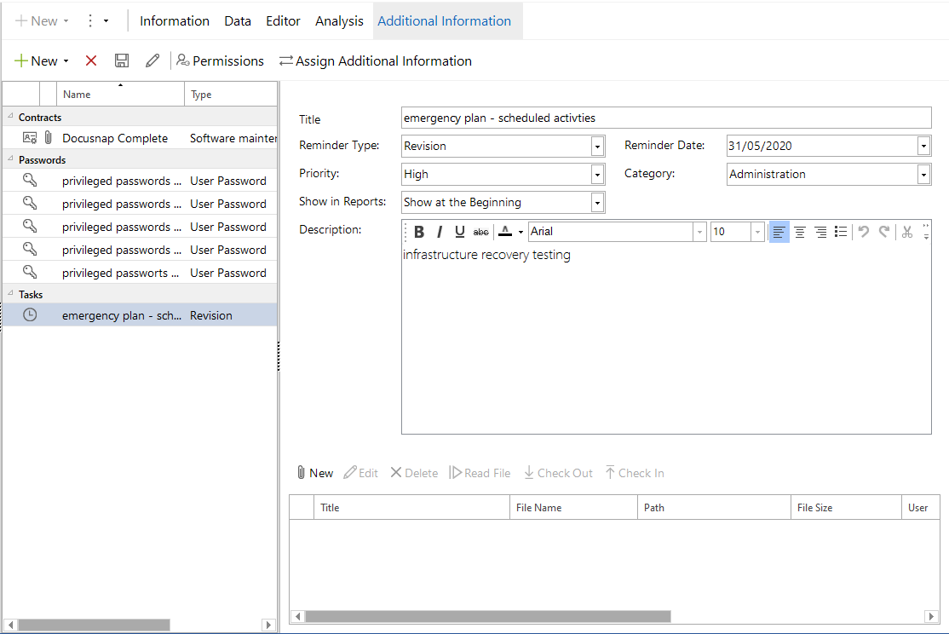Align text left
The height and width of the screenshot is (634, 949).
coord(779,232)
